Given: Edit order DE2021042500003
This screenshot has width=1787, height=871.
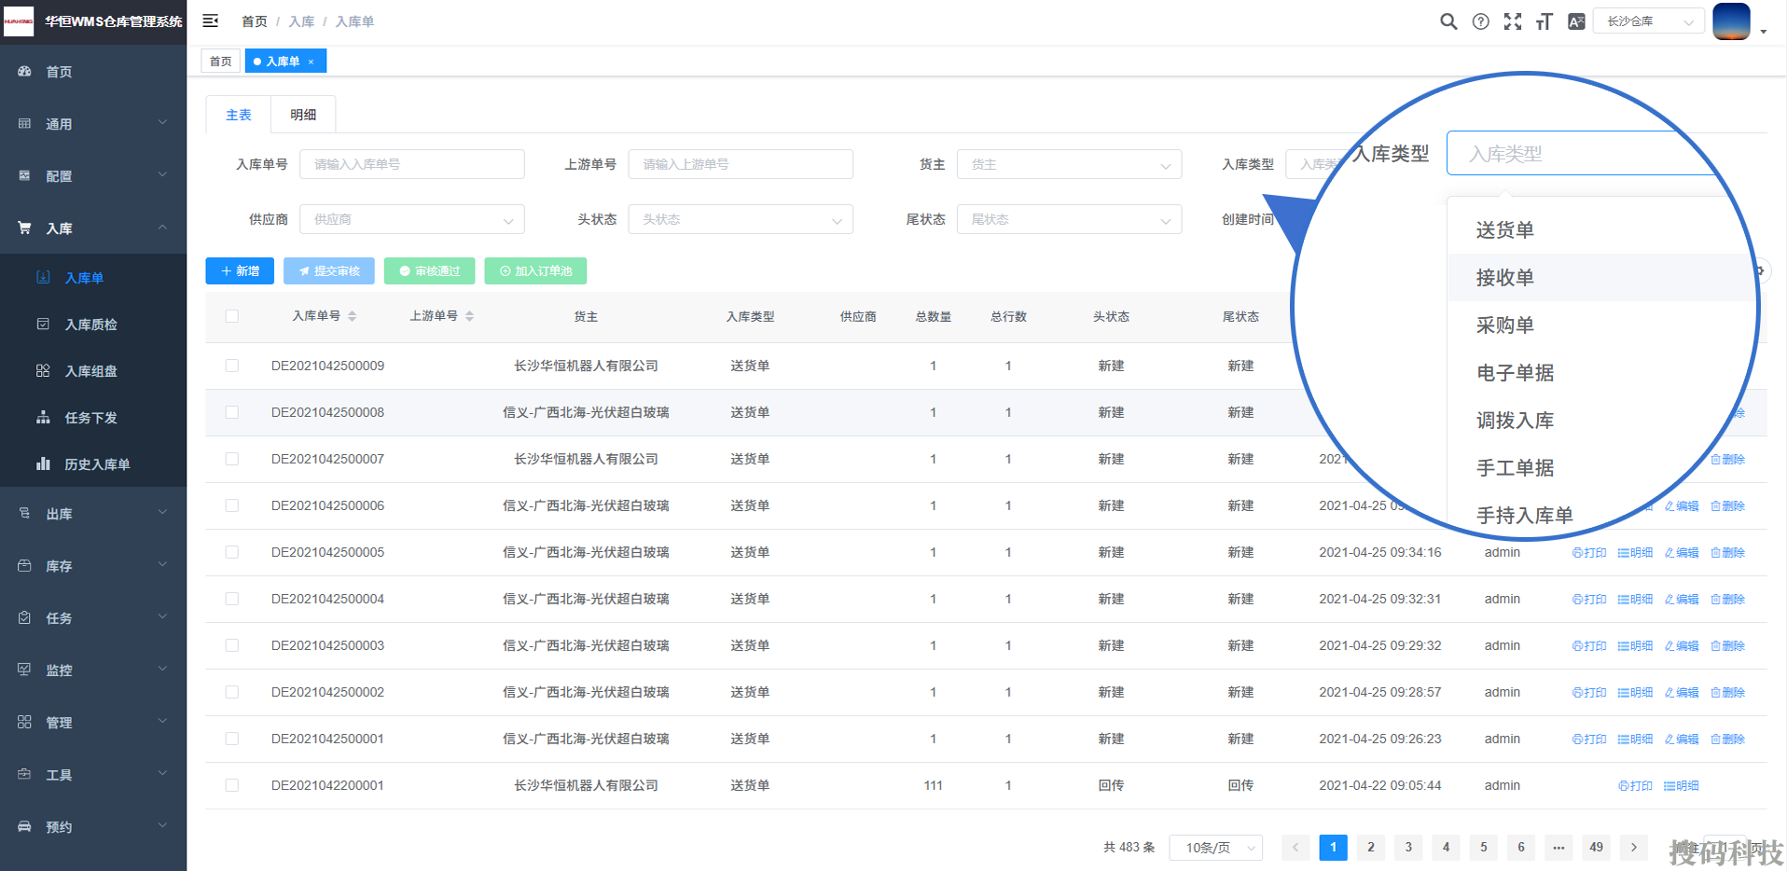Looking at the screenshot, I should click(1682, 645).
